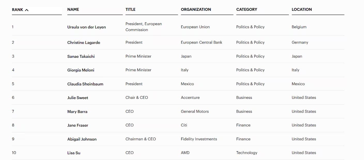
Task: Sort by ORGANIZATION header
Action: 196,9
